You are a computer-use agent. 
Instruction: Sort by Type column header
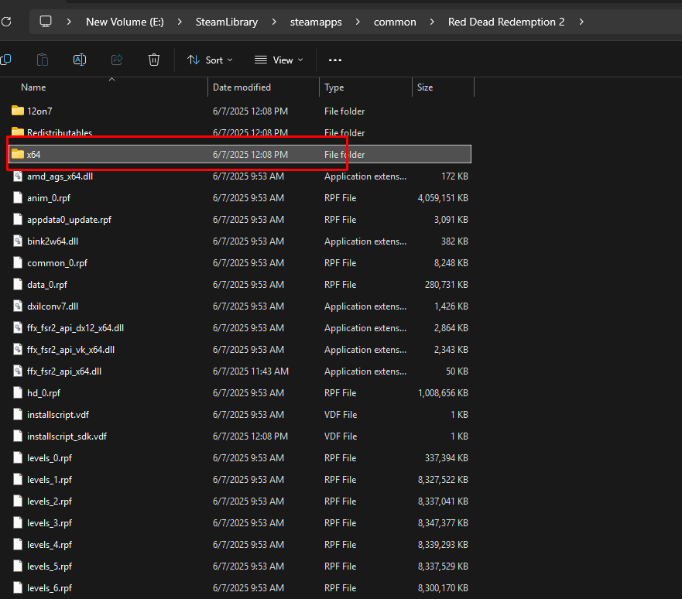tap(334, 87)
